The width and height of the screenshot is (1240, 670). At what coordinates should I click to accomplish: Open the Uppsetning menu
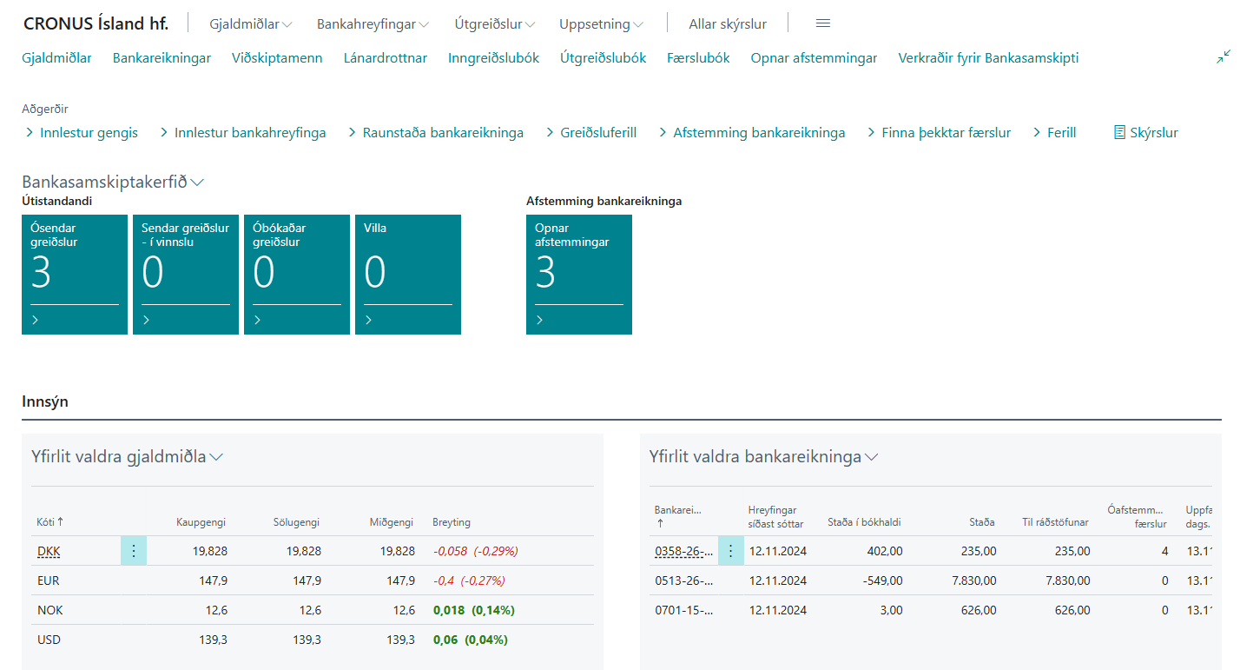(x=601, y=24)
